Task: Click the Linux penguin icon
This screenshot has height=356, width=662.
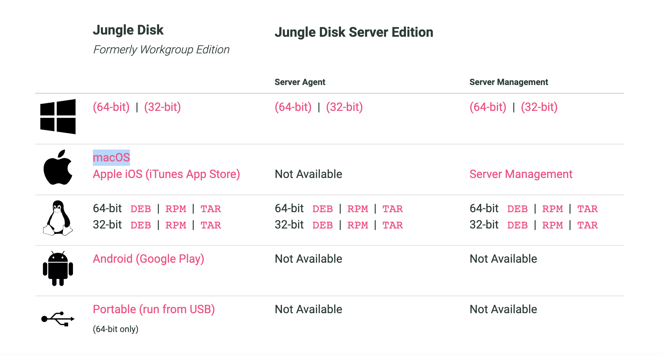Action: click(58, 218)
